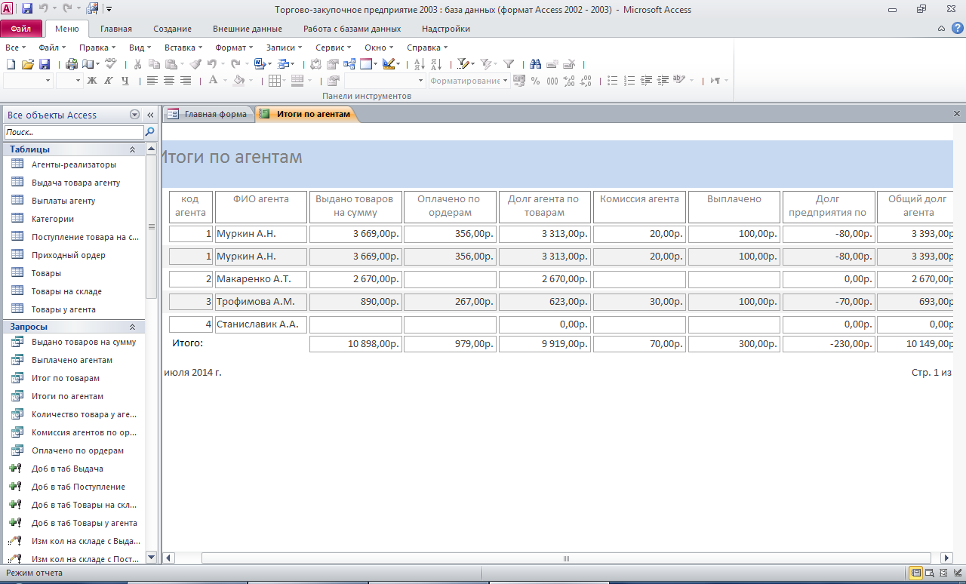
Task: Open the Microsoft Office Help icon
Action: click(956, 29)
